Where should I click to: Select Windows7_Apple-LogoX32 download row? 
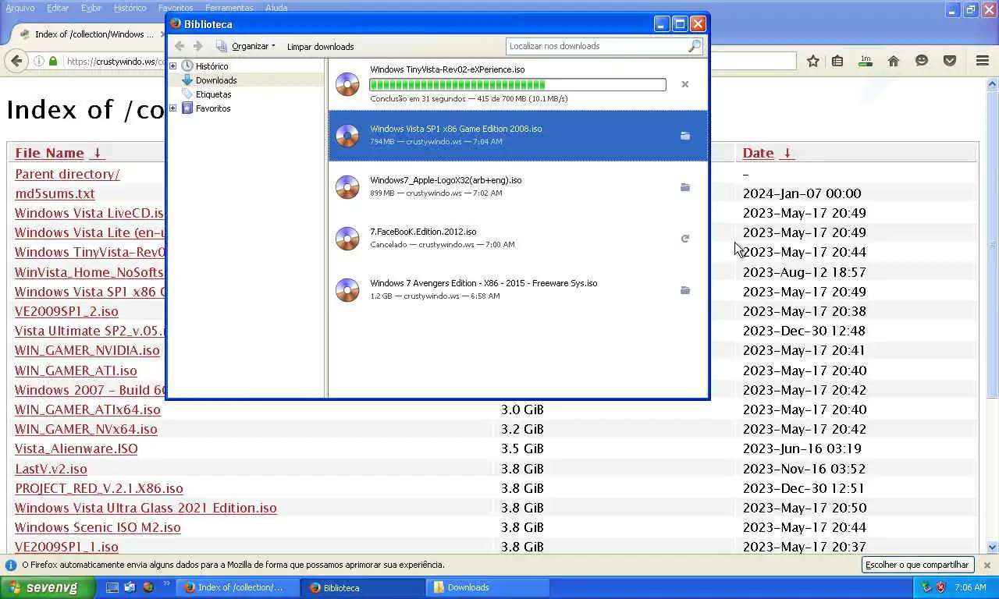(x=518, y=187)
